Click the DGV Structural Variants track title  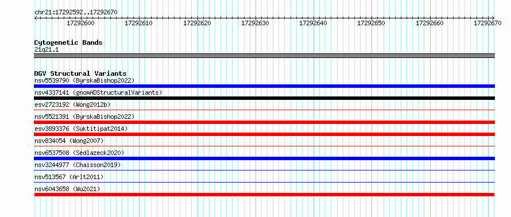pyautogui.click(x=80, y=73)
